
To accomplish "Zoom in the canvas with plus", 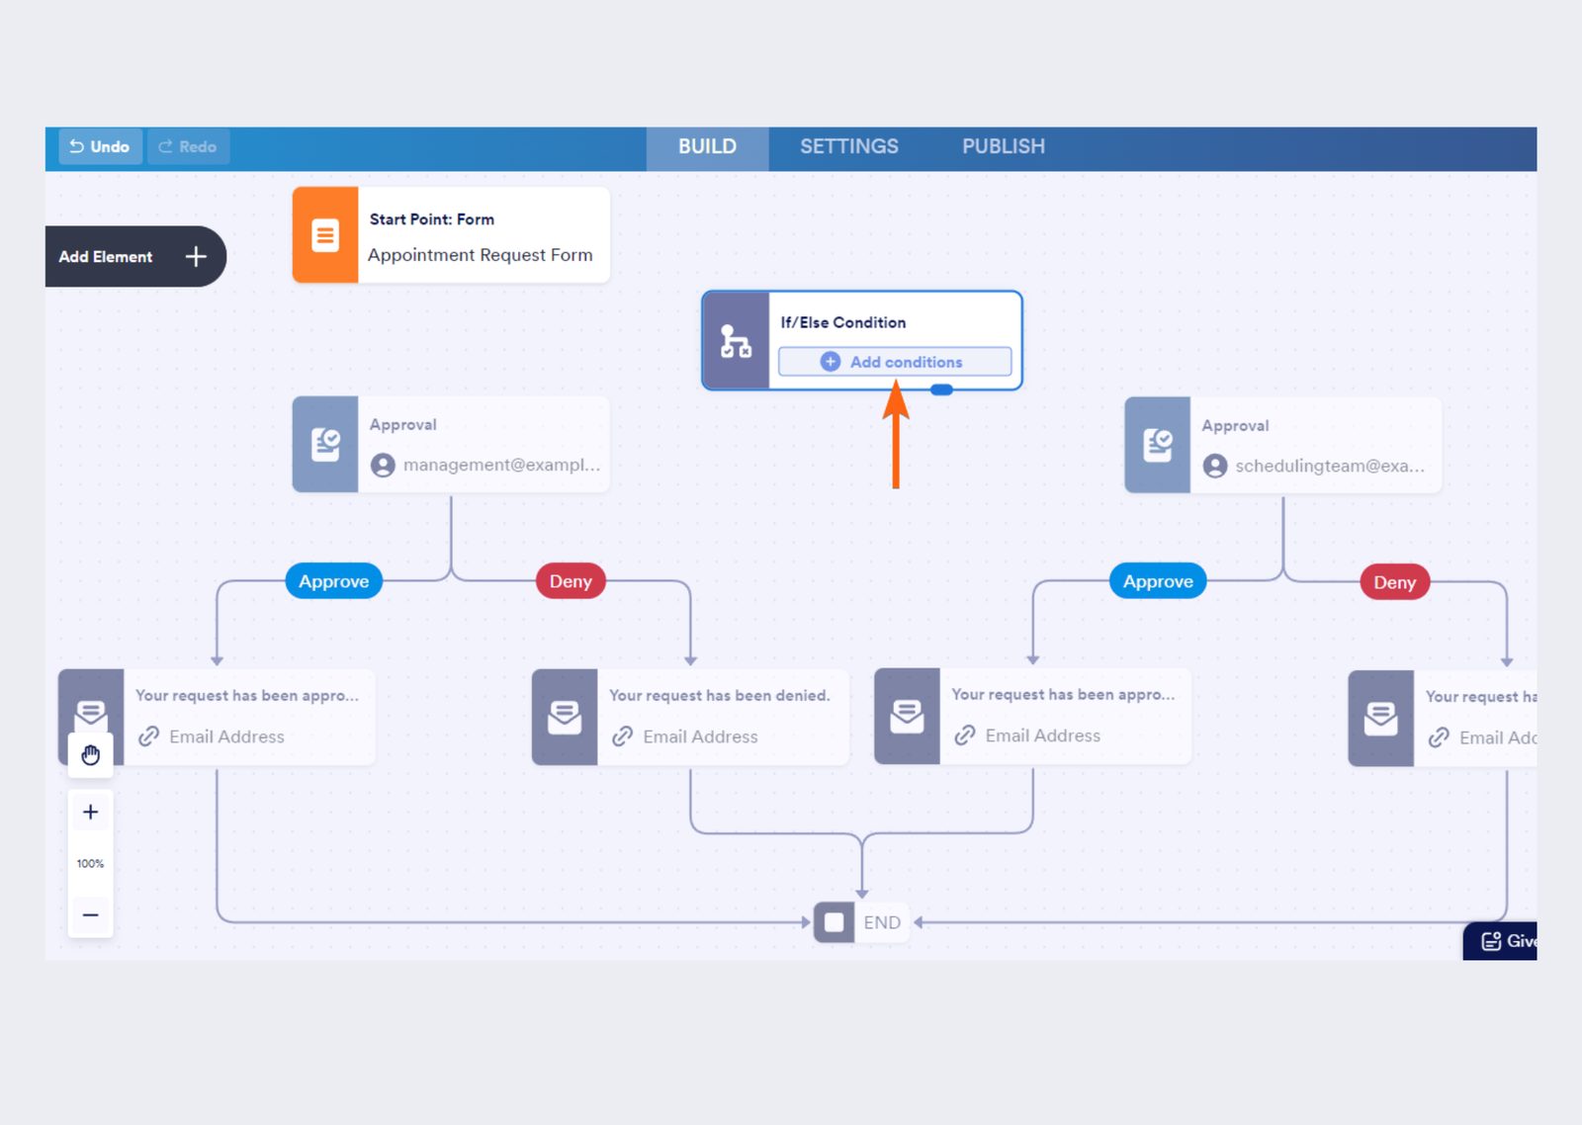I will click(91, 813).
